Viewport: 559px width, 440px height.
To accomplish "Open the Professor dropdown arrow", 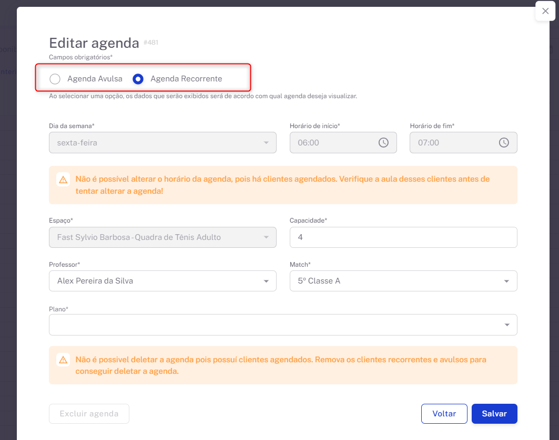I will coord(266,281).
